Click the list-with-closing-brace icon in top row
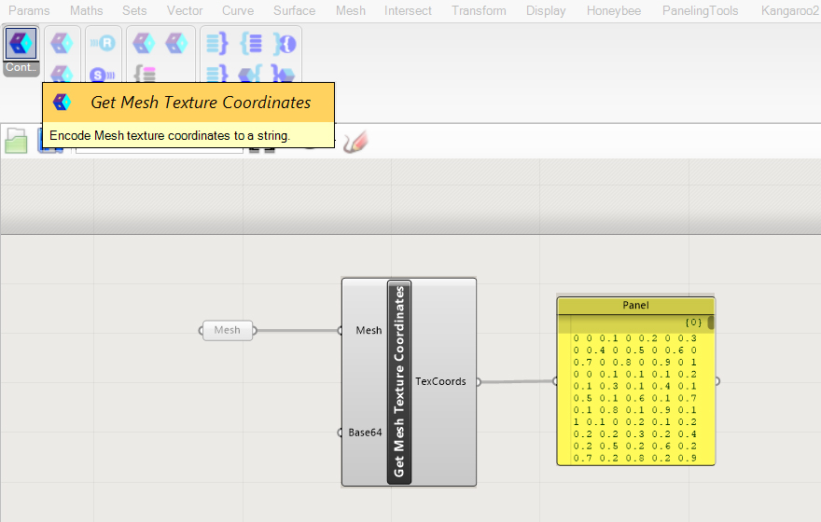Image resolution: width=821 pixels, height=522 pixels. coord(216,43)
